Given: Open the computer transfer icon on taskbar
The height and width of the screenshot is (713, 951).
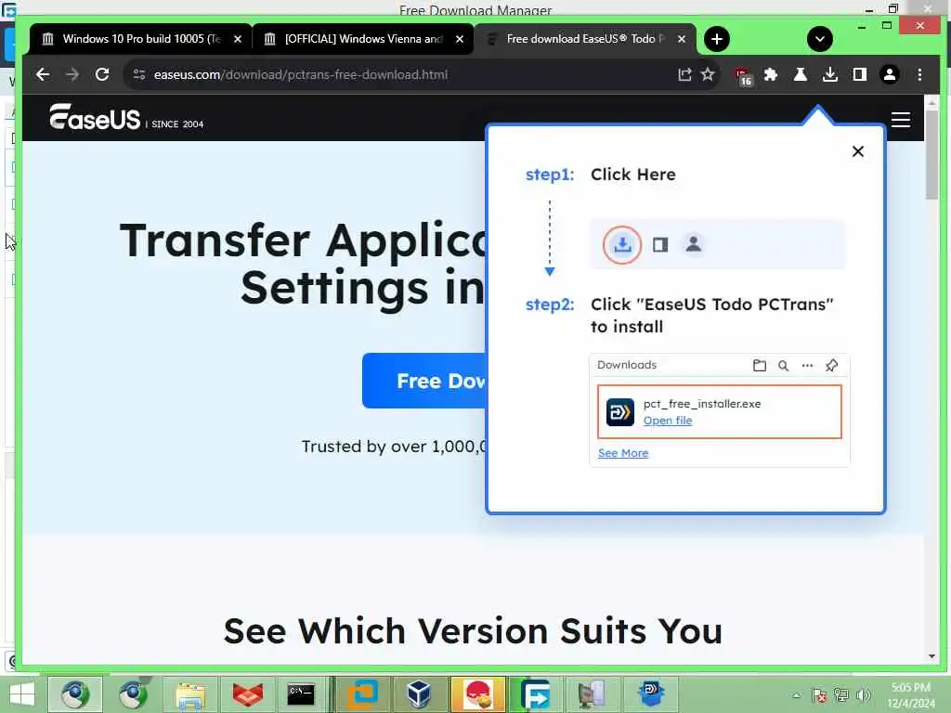Looking at the screenshot, I should click(592, 694).
